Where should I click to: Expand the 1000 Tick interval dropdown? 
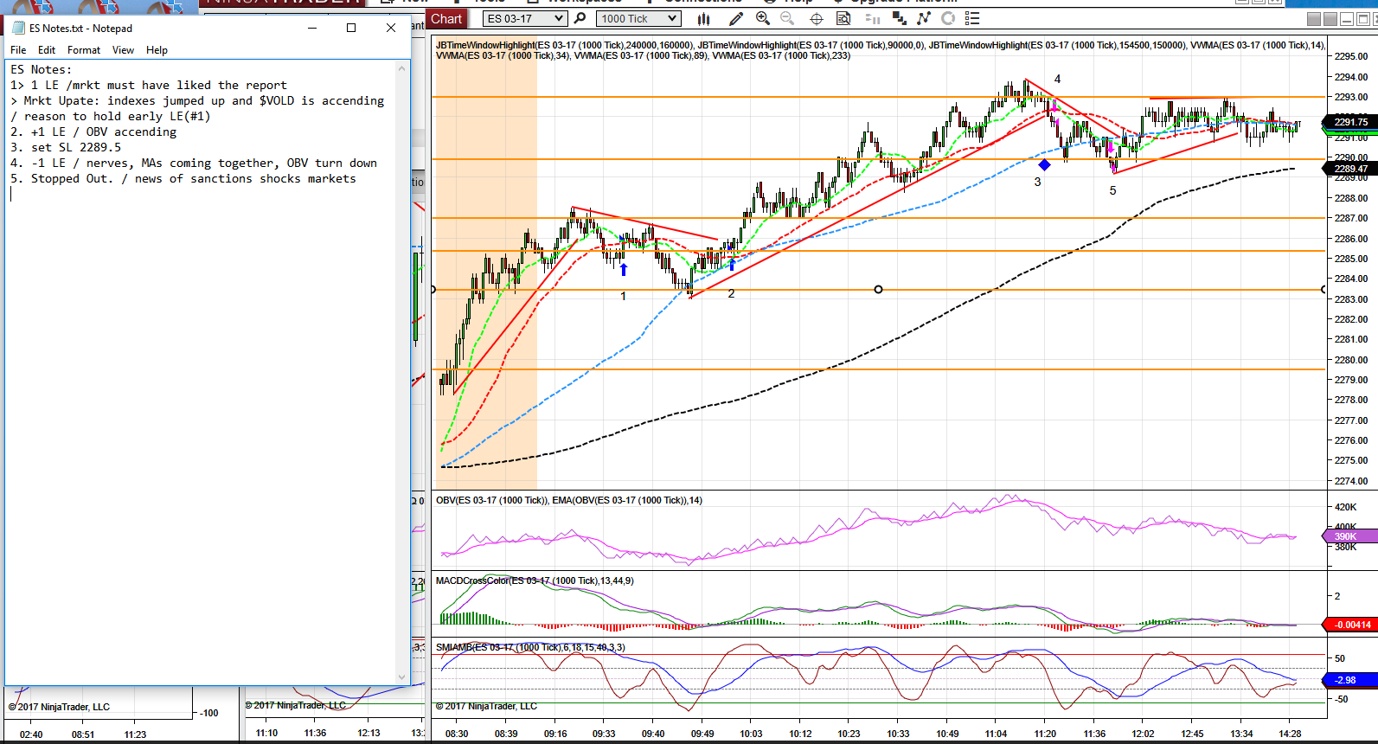click(638, 18)
